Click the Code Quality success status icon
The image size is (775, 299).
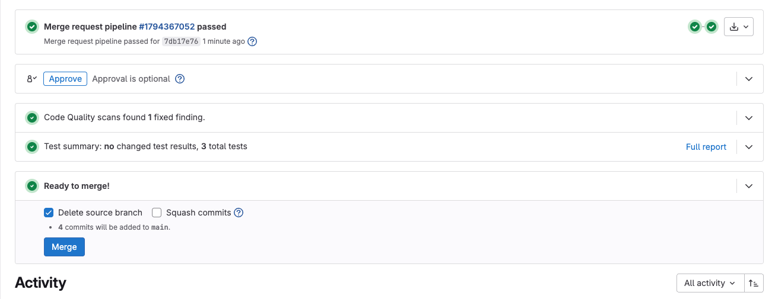coord(32,118)
